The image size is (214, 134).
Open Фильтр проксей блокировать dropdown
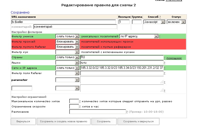67,41
